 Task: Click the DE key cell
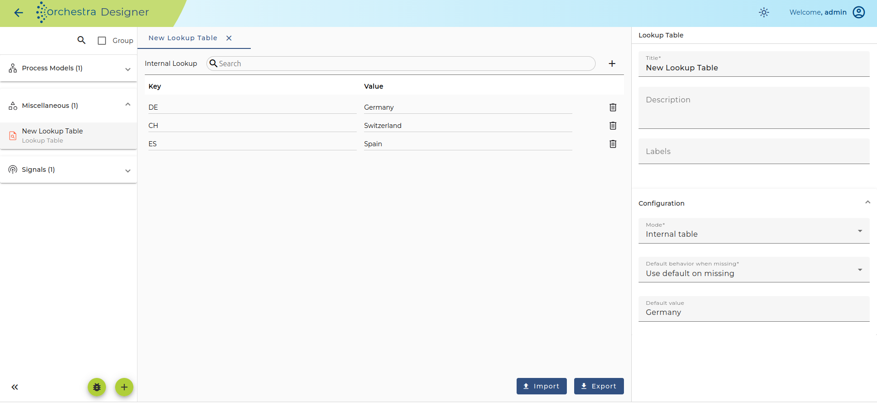252,107
